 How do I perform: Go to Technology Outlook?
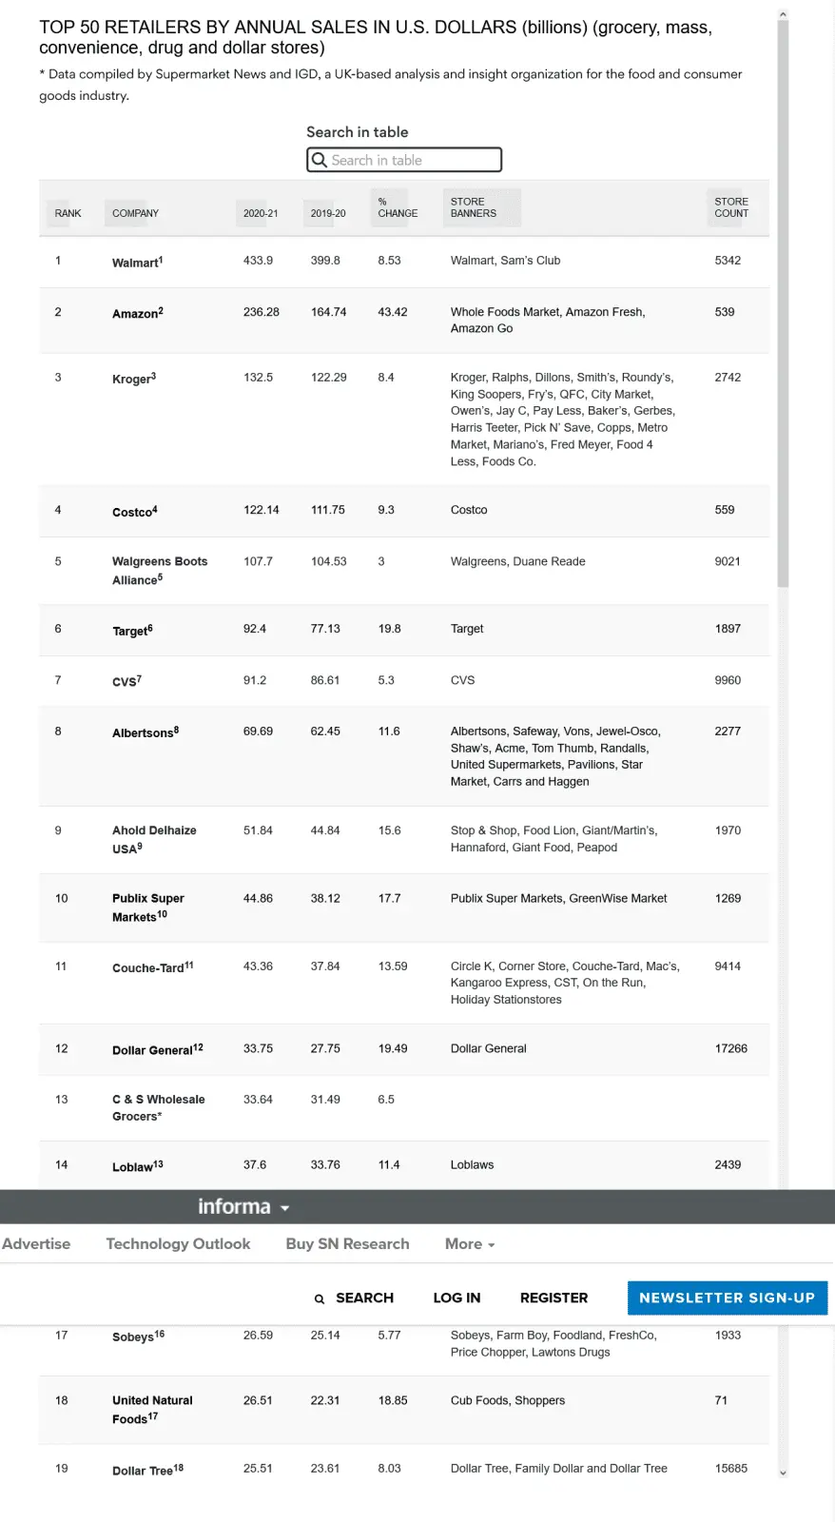(x=178, y=1244)
